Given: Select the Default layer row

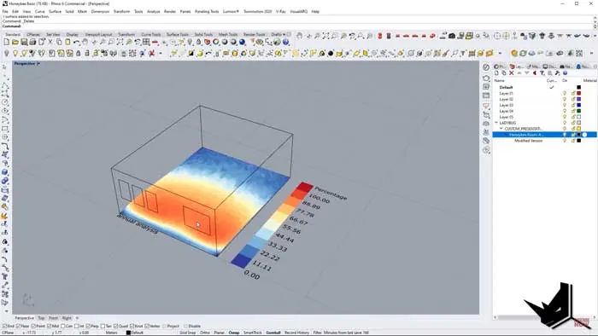Looking at the screenshot, I should (x=545, y=87).
